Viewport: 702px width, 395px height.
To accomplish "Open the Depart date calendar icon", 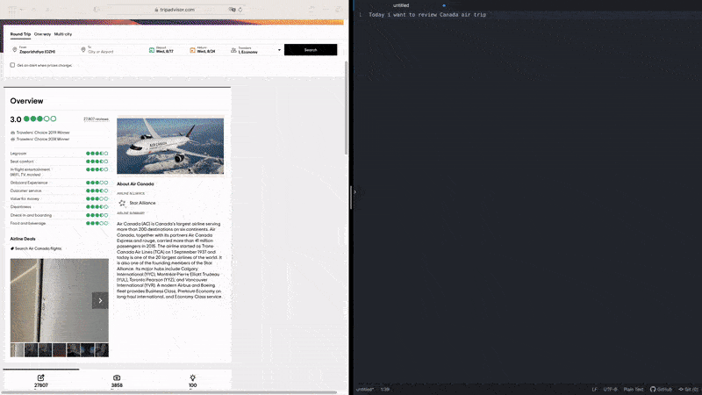I will coord(152,50).
